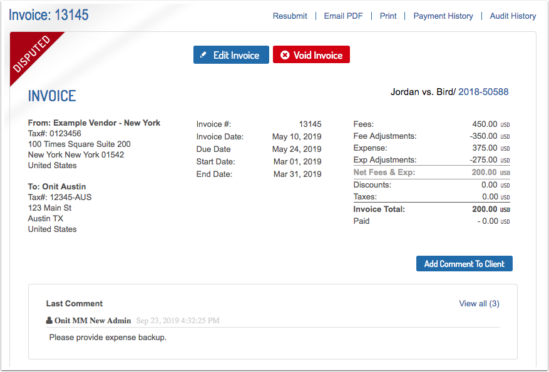Screen dimensions: 549x372
Task: Select the comment text about expense backup
Action: [x=108, y=338]
